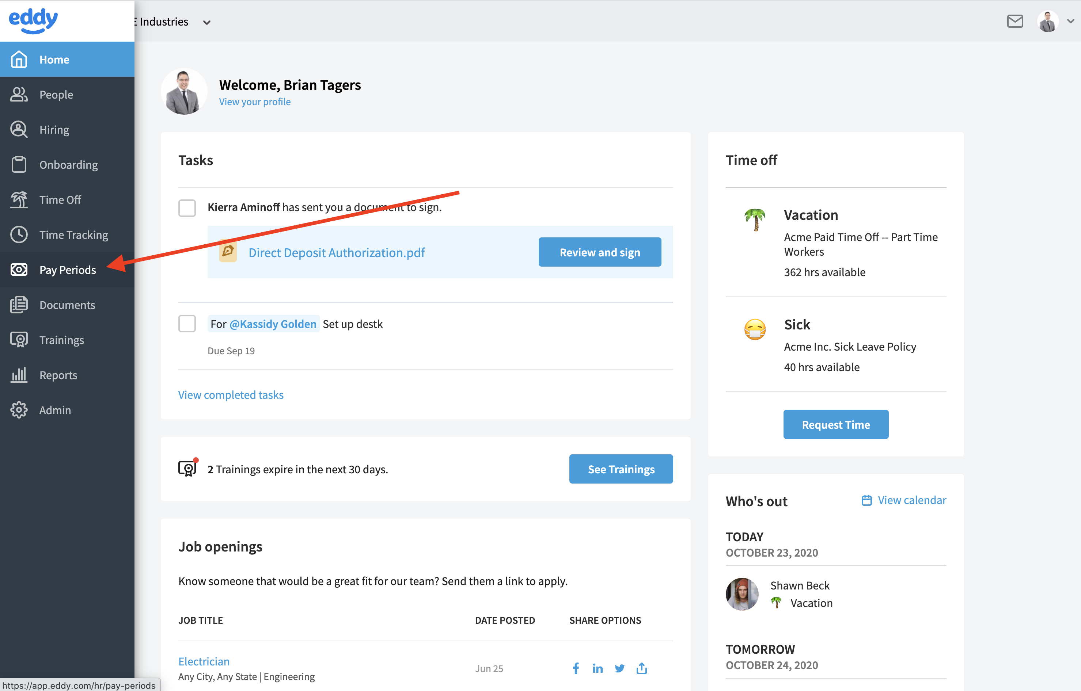Click the generic share icon for Electrician

[x=641, y=668]
